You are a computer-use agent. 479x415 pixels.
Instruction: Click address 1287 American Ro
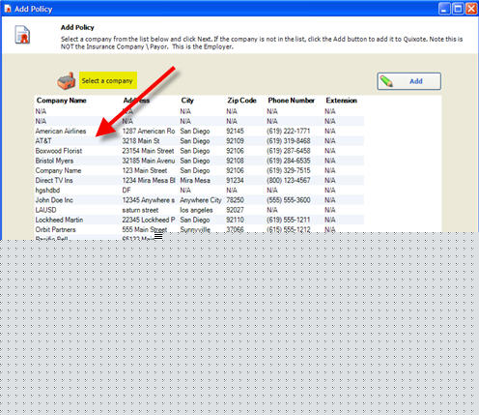point(149,131)
